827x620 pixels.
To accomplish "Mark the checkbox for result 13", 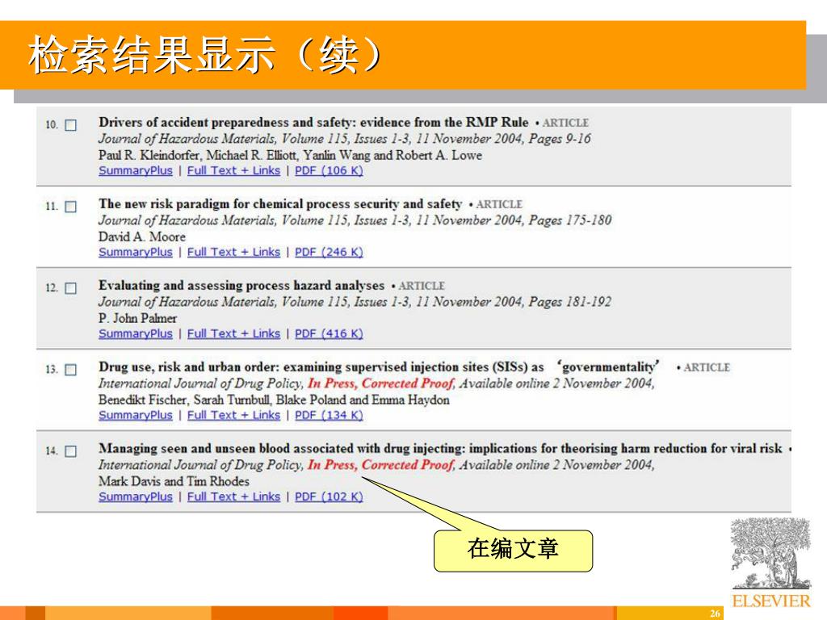I will 71,370.
